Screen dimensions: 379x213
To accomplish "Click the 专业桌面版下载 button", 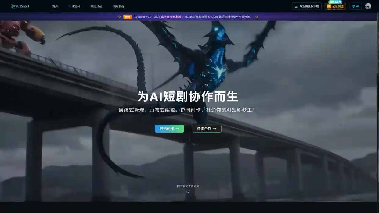I will click(x=307, y=6).
